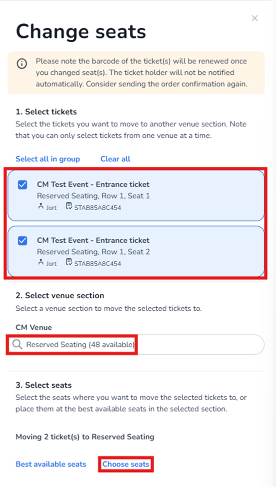Uncheck the Row 1, Seat 2 ticket checkbox
The width and height of the screenshot is (276, 487).
pos(22,241)
